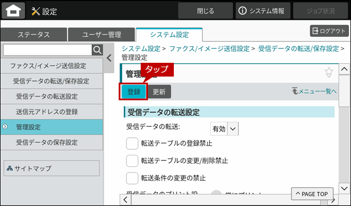This screenshot has width=351, height=206.
Task: Click the ファクス/イメージ送信設定 breadcrumb link
Action: tap(209, 48)
